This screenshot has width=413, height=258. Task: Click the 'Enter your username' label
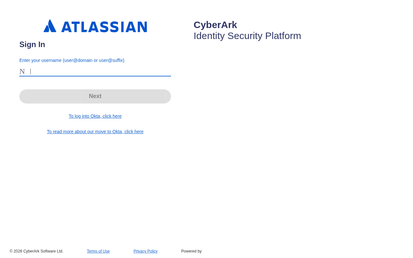click(72, 60)
